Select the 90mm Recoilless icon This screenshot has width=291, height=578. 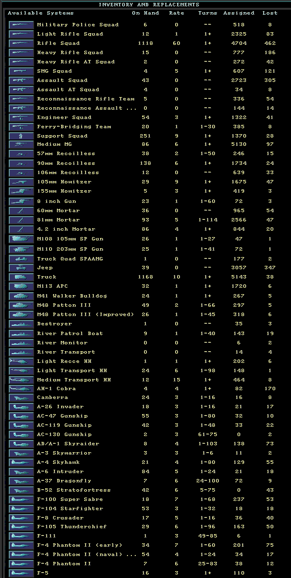[x=21, y=163]
